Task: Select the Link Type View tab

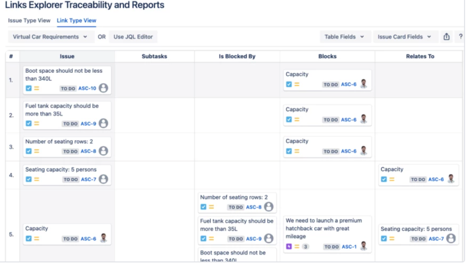Action: coord(76,20)
